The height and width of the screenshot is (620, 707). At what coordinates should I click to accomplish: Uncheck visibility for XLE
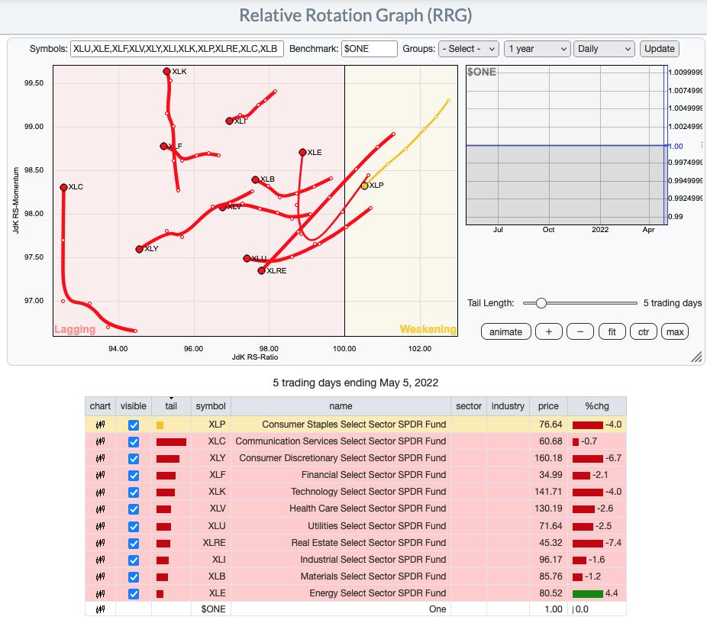tap(134, 594)
